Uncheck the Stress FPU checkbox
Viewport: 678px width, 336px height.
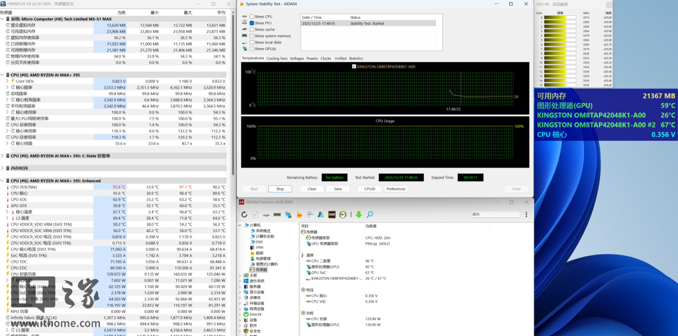click(252, 23)
